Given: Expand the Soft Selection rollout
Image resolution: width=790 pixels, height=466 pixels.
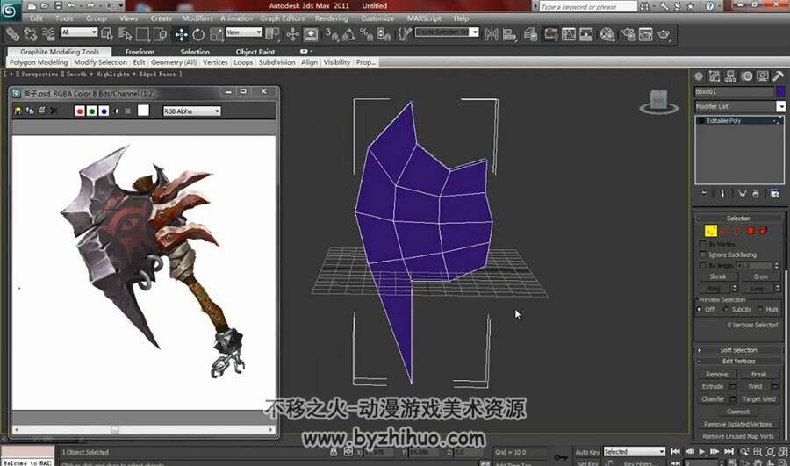Looking at the screenshot, I should [738, 349].
